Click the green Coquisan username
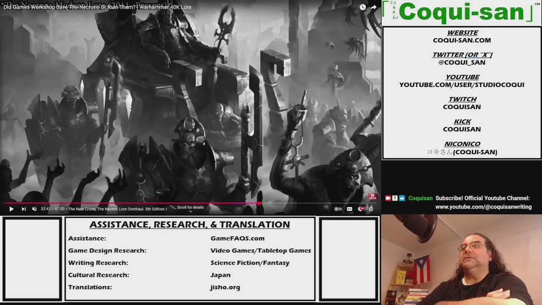The width and height of the screenshot is (542, 305). [x=420, y=198]
